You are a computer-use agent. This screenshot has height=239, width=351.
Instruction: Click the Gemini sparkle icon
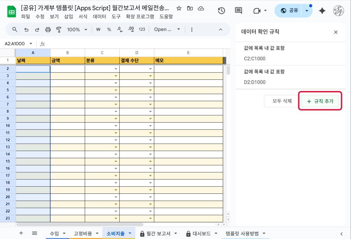coord(322,11)
